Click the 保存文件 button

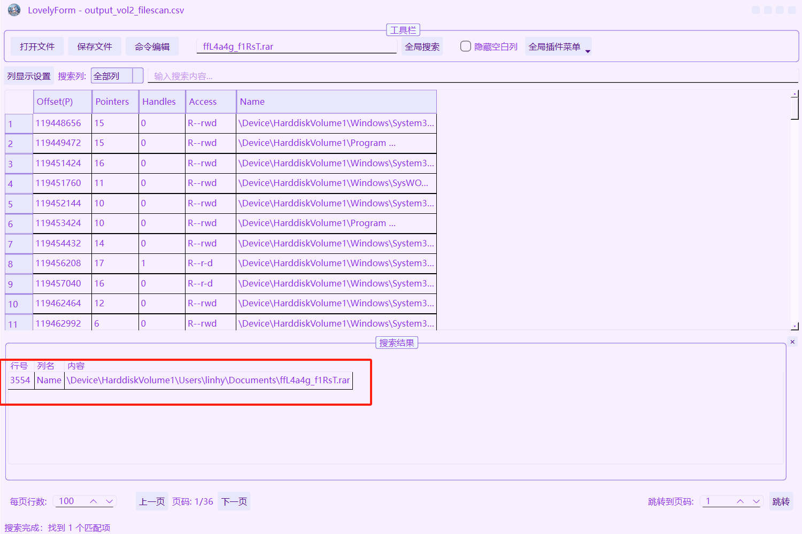(95, 47)
